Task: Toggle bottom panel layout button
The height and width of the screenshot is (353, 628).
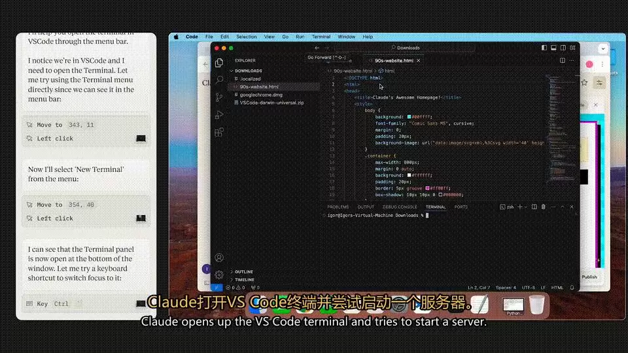Action: coord(553,48)
